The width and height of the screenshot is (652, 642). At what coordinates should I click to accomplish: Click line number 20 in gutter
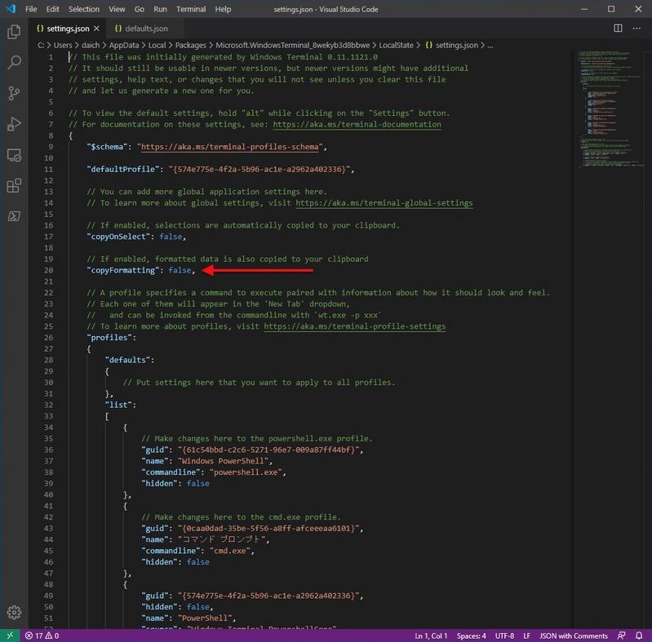tap(49, 270)
